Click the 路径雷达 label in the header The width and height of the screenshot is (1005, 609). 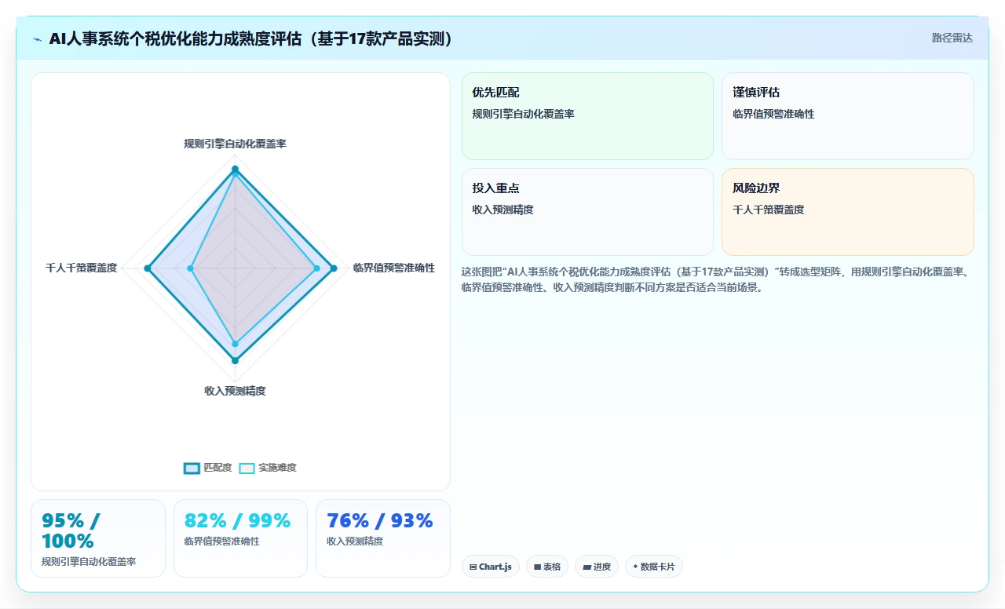pyautogui.click(x=952, y=38)
